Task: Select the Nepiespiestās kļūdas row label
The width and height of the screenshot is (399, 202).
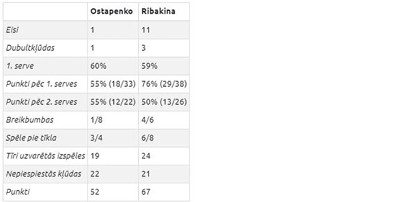Action: tap(44, 174)
